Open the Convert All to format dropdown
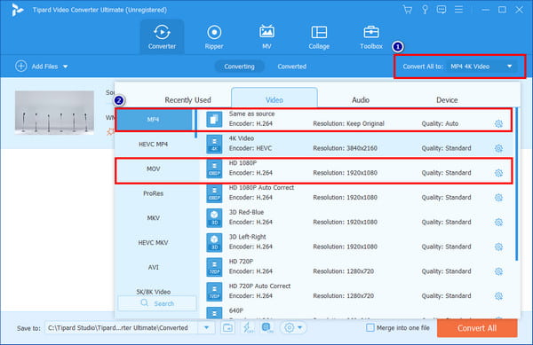This screenshot has height=345, width=533. [481, 67]
